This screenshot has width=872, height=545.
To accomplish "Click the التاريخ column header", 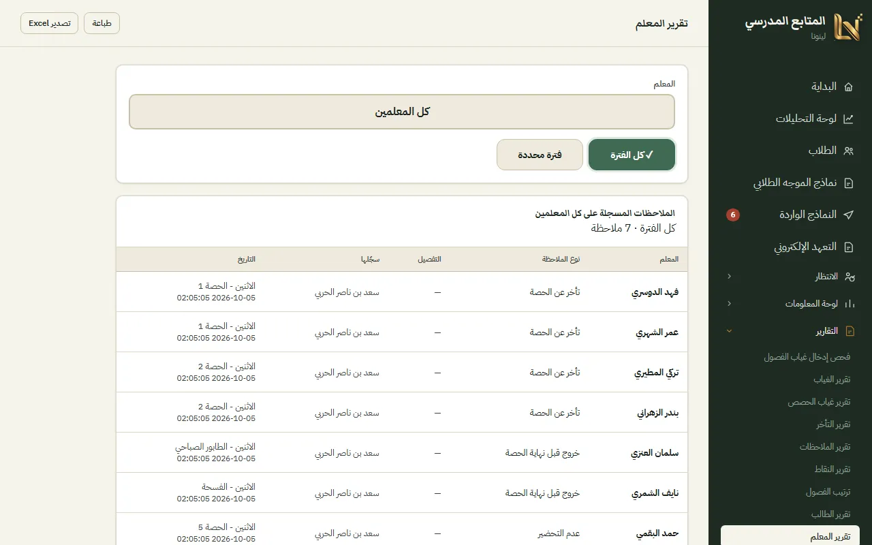I will point(247,260).
